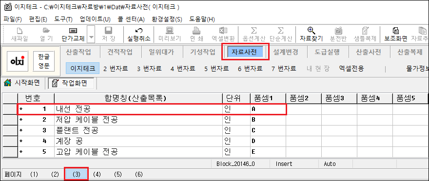
Task: Go to page (1)
Action: [x=34, y=174]
